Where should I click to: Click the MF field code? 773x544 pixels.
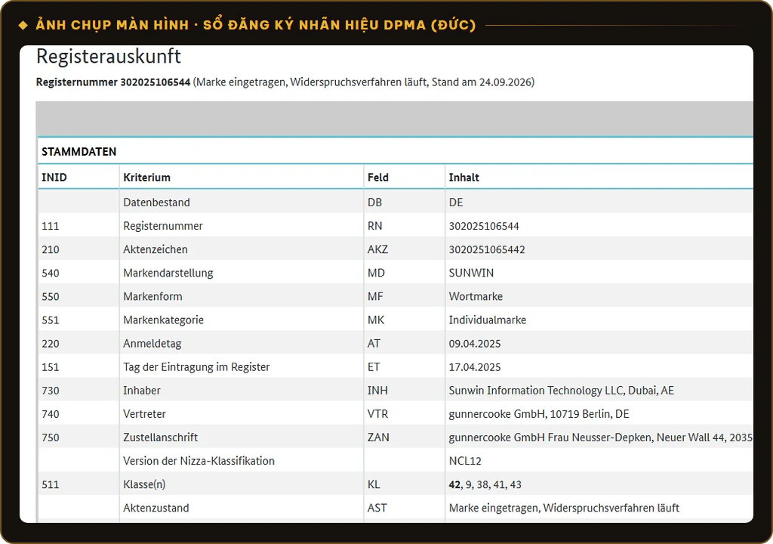[375, 297]
